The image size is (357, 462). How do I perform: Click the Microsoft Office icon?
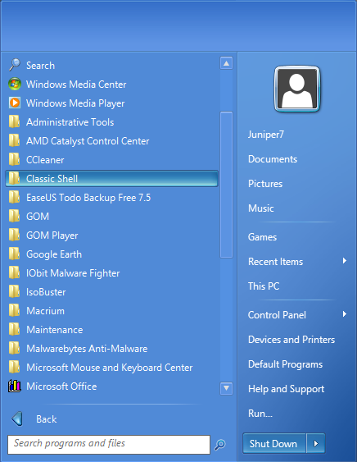click(15, 386)
